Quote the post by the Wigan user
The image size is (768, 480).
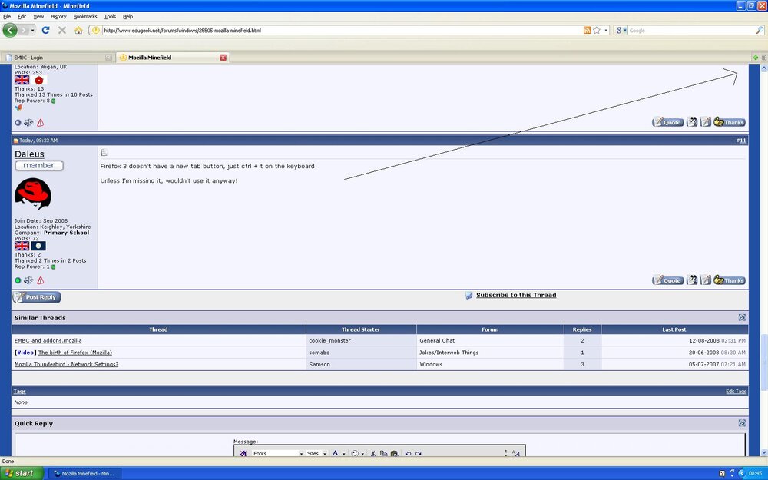point(667,122)
